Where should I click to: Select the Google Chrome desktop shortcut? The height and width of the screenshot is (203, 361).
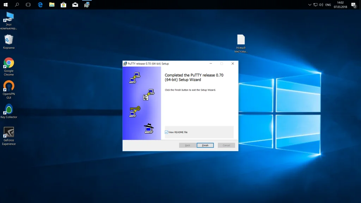(x=9, y=63)
